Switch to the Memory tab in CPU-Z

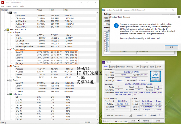pyautogui.click(x=130, y=67)
